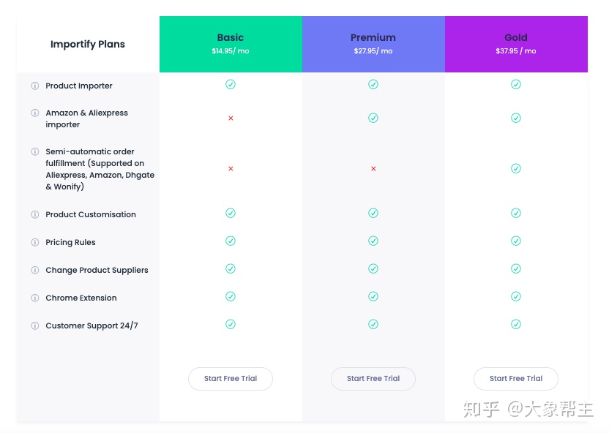Select the purple Gold plan header
Screen dimensions: 609x433
pos(516,44)
